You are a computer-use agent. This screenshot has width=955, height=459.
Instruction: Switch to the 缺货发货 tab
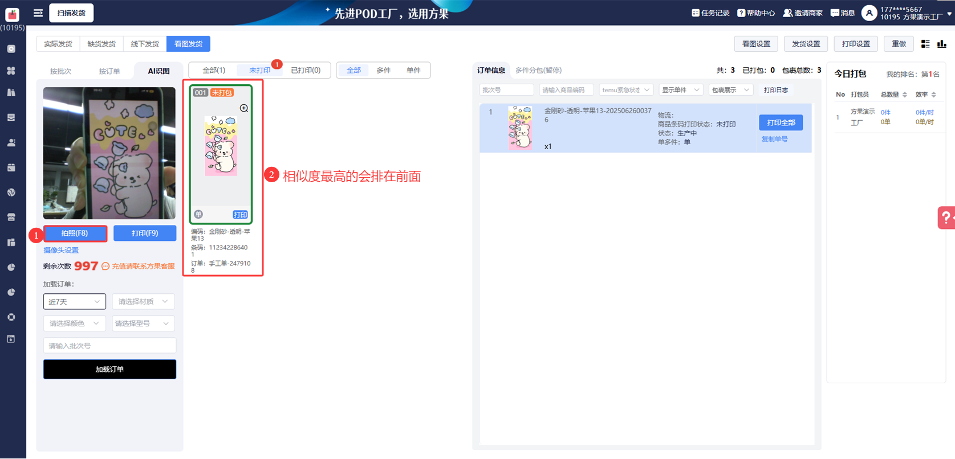coord(101,44)
